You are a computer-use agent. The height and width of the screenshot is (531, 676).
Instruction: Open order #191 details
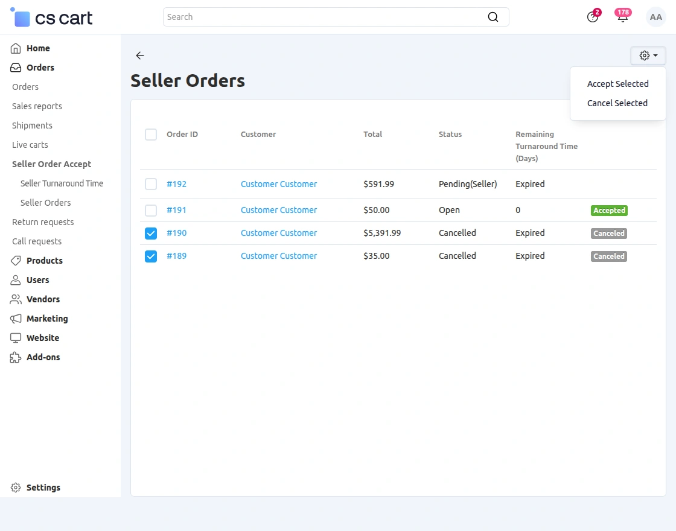pos(177,210)
